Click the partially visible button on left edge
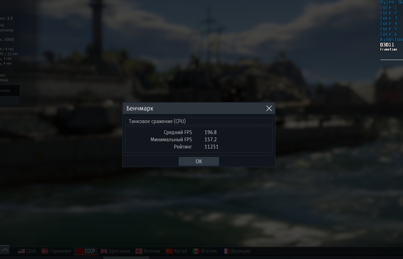The image size is (403, 259). (9, 91)
